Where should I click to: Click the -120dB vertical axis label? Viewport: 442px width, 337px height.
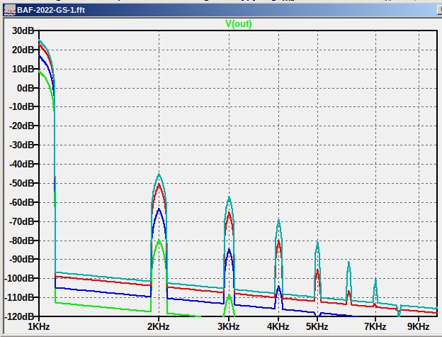tap(19, 316)
